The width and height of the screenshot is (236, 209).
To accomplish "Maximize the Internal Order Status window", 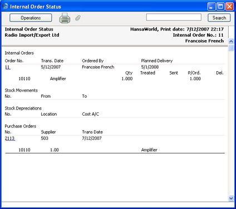I will pos(220,7).
